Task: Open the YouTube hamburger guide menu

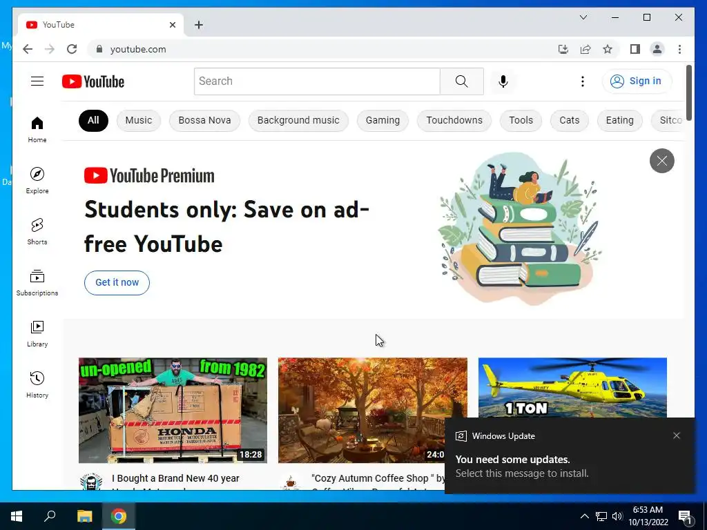Action: coord(37,81)
